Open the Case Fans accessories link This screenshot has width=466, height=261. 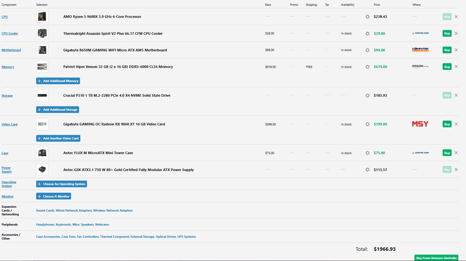68,237
